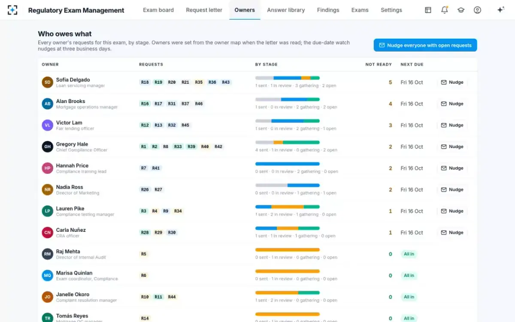Open the user profile icon
This screenshot has height=322, width=515.
coord(477,10)
